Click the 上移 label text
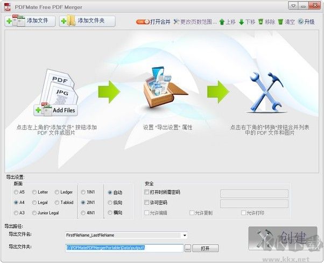Viewport: 324px width, 263px height. [x=230, y=22]
